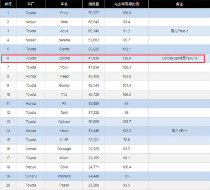The image size is (210, 190).
Task: Select the Prius car name cell
Action: tap(64, 13)
